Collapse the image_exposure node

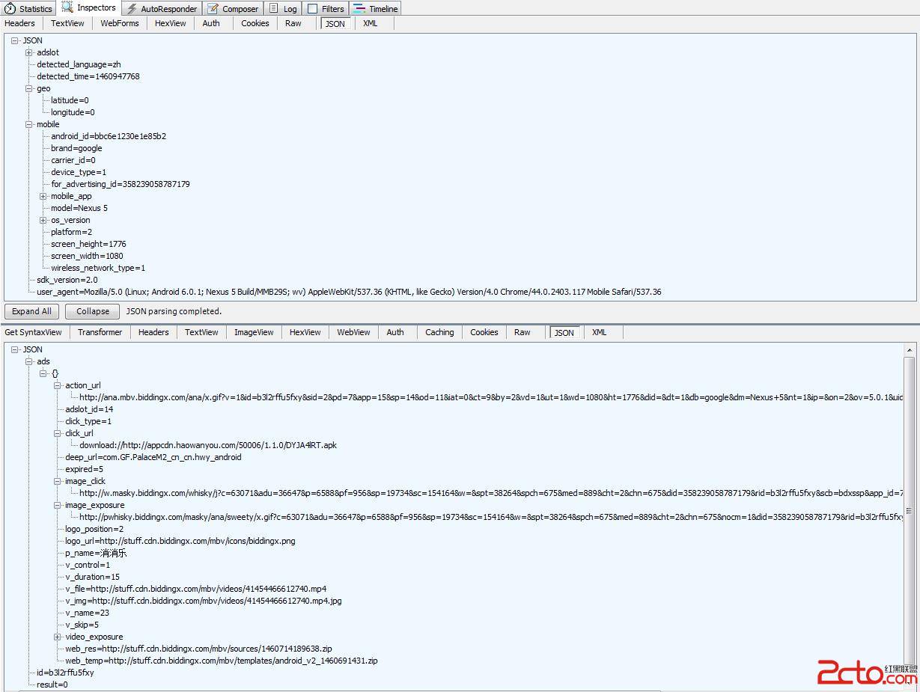[x=58, y=505]
